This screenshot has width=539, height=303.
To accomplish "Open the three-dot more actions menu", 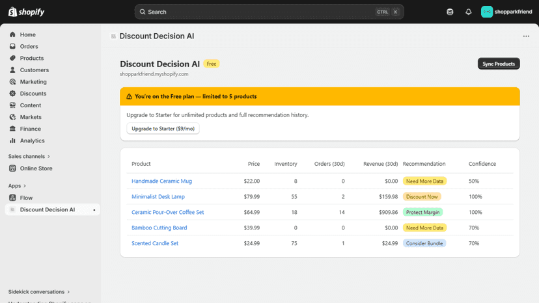I will click(526, 36).
